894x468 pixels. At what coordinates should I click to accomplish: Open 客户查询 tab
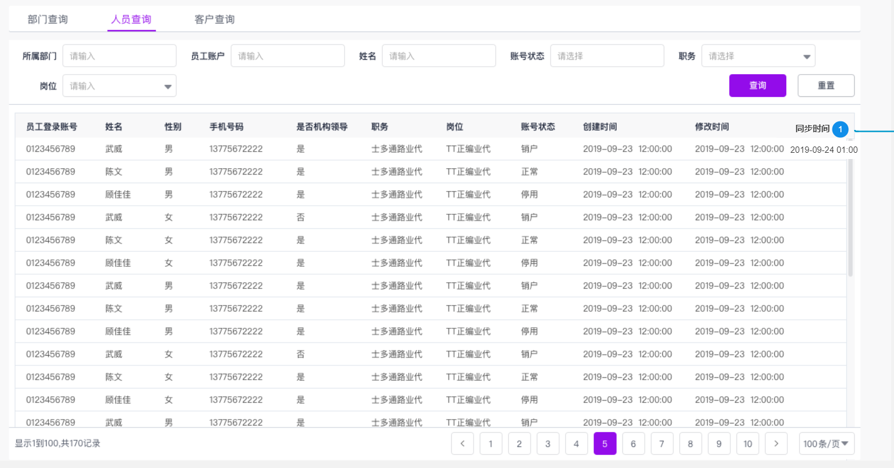215,19
